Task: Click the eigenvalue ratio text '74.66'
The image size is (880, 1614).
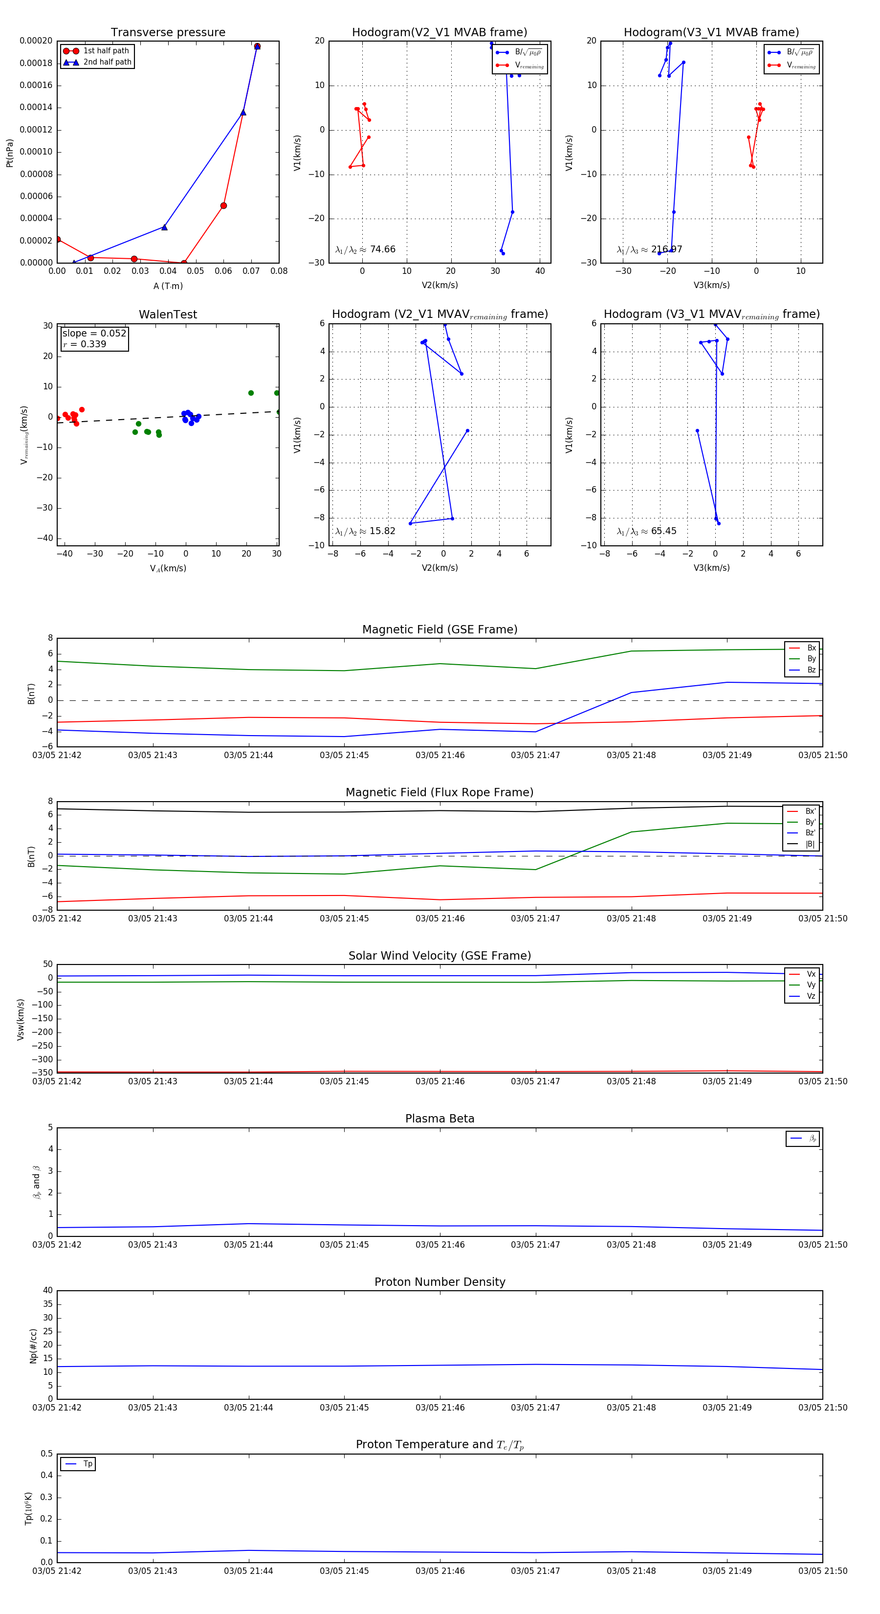Action: pos(383,249)
